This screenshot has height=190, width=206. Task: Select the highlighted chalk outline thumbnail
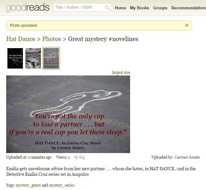[x=51, y=58]
